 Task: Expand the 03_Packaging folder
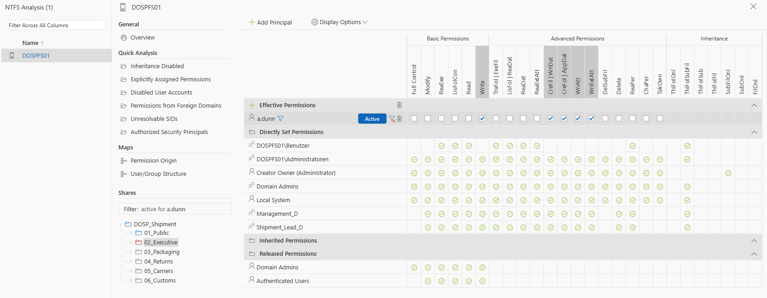click(x=131, y=252)
